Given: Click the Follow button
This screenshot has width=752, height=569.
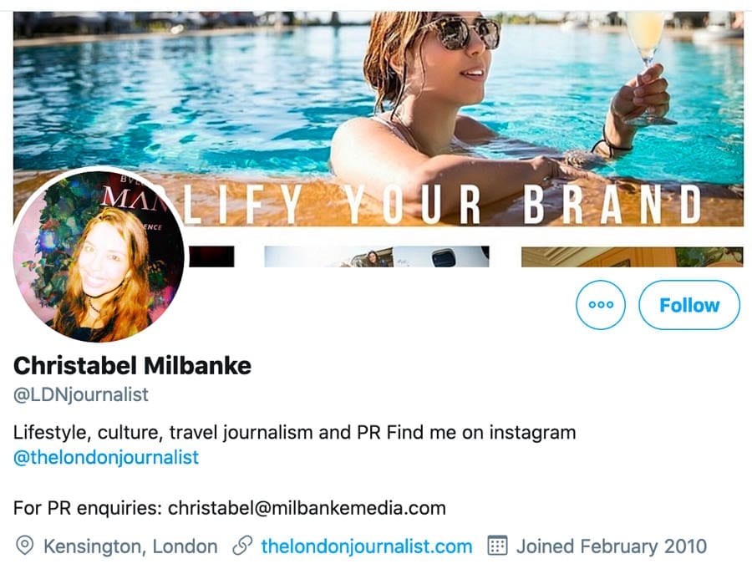Looking at the screenshot, I should pos(688,305).
